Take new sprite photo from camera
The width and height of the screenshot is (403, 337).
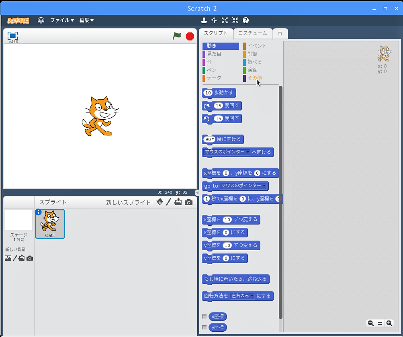point(189,202)
